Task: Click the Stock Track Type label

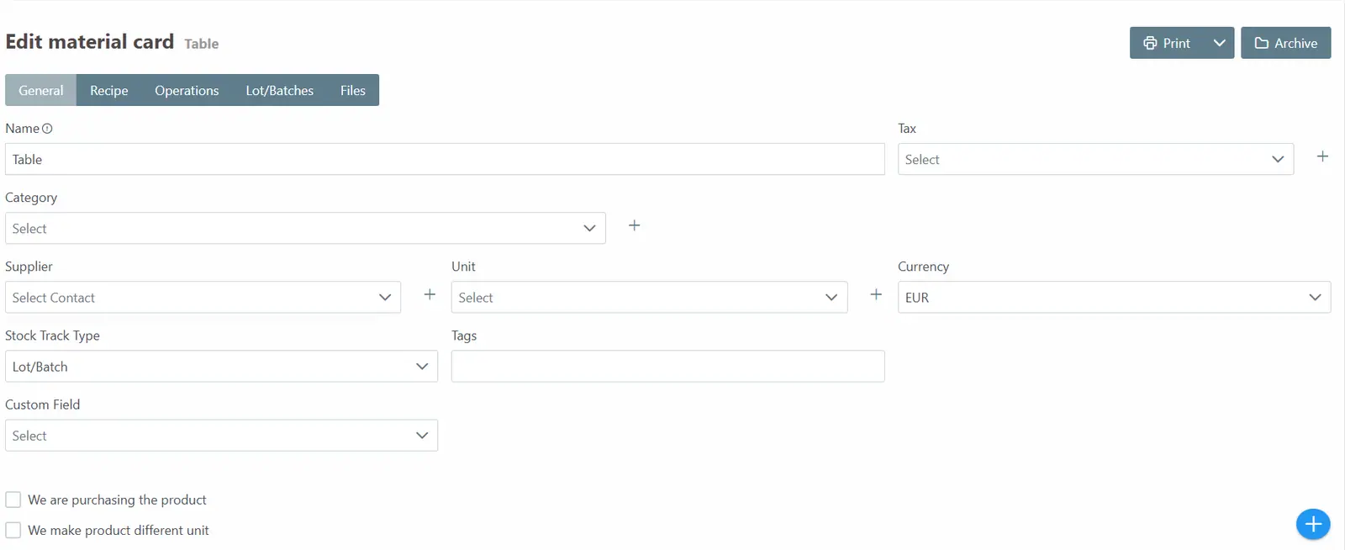Action: (52, 336)
